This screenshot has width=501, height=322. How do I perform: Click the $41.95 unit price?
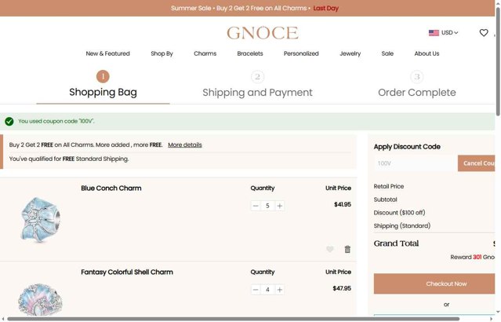tap(343, 204)
